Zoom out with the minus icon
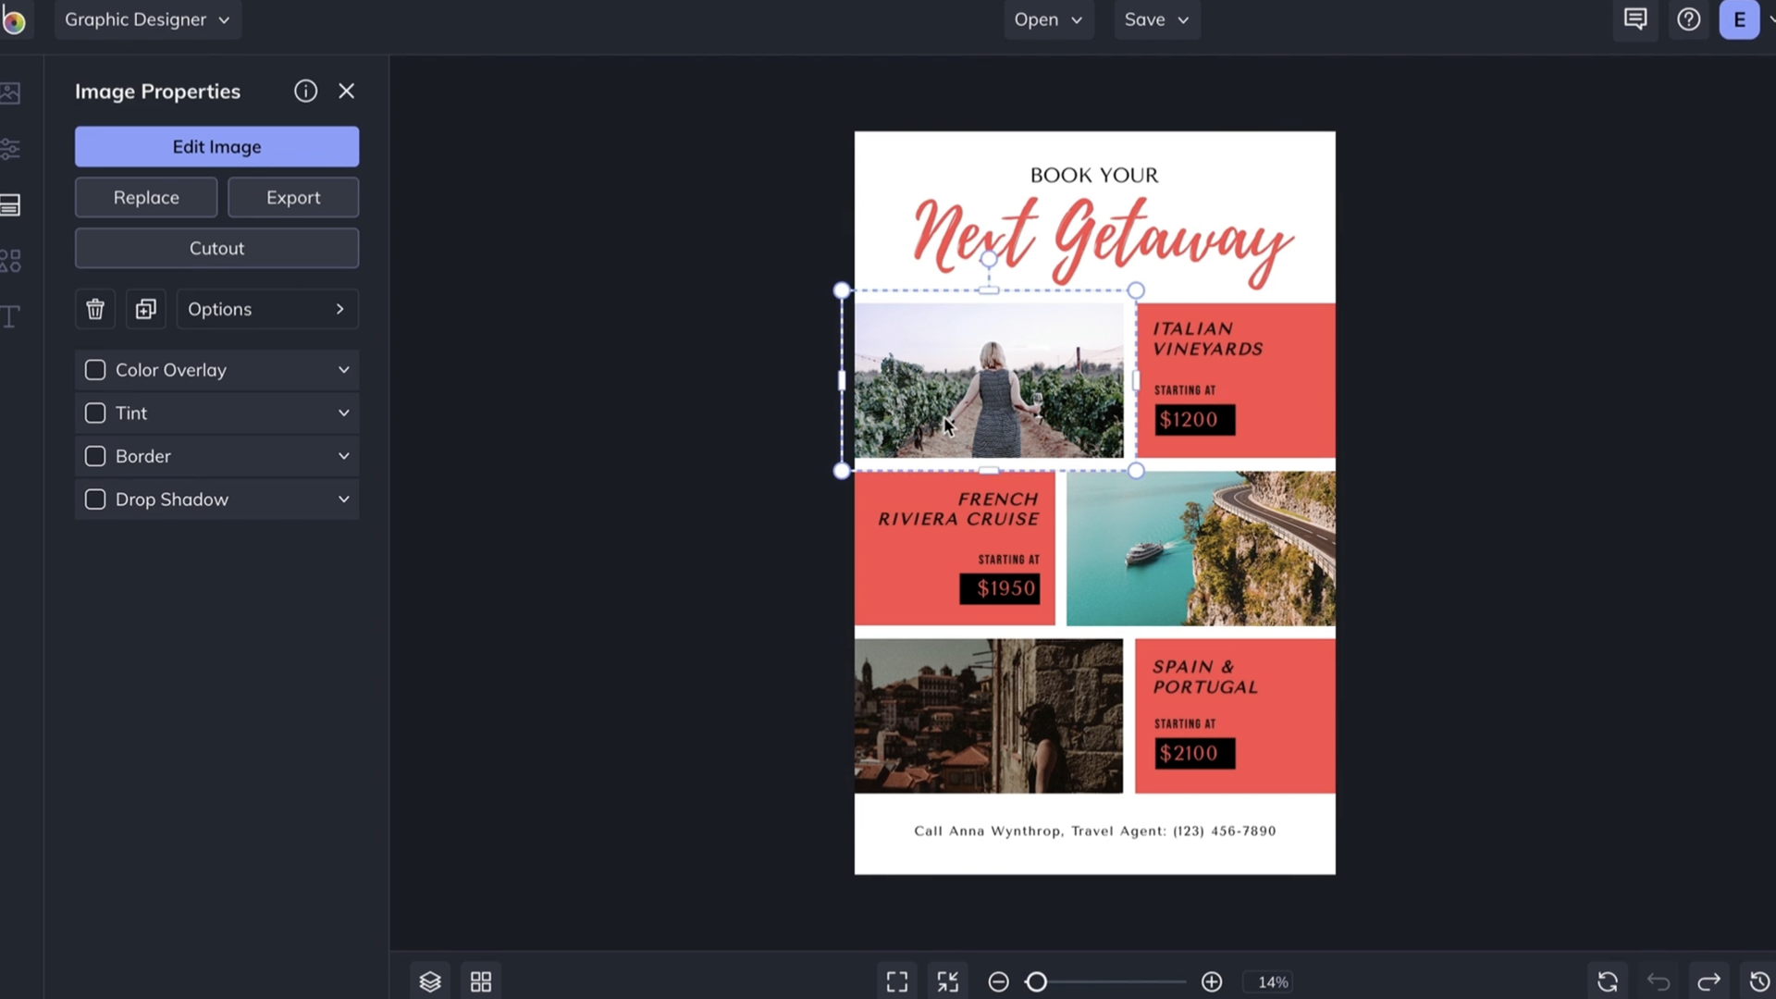Image resolution: width=1776 pixels, height=999 pixels. (998, 981)
